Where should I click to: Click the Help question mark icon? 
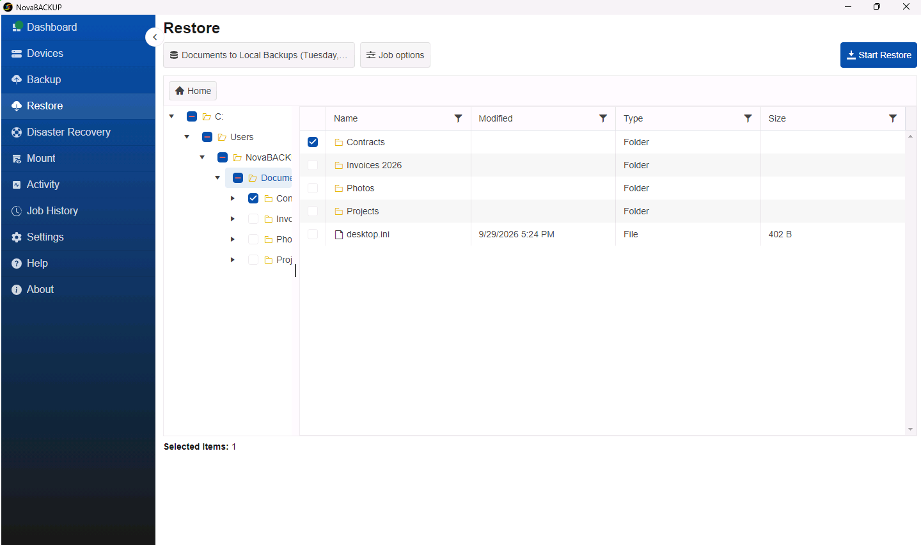pos(17,264)
